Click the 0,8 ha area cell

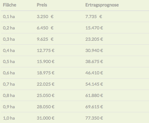click(x=9, y=95)
